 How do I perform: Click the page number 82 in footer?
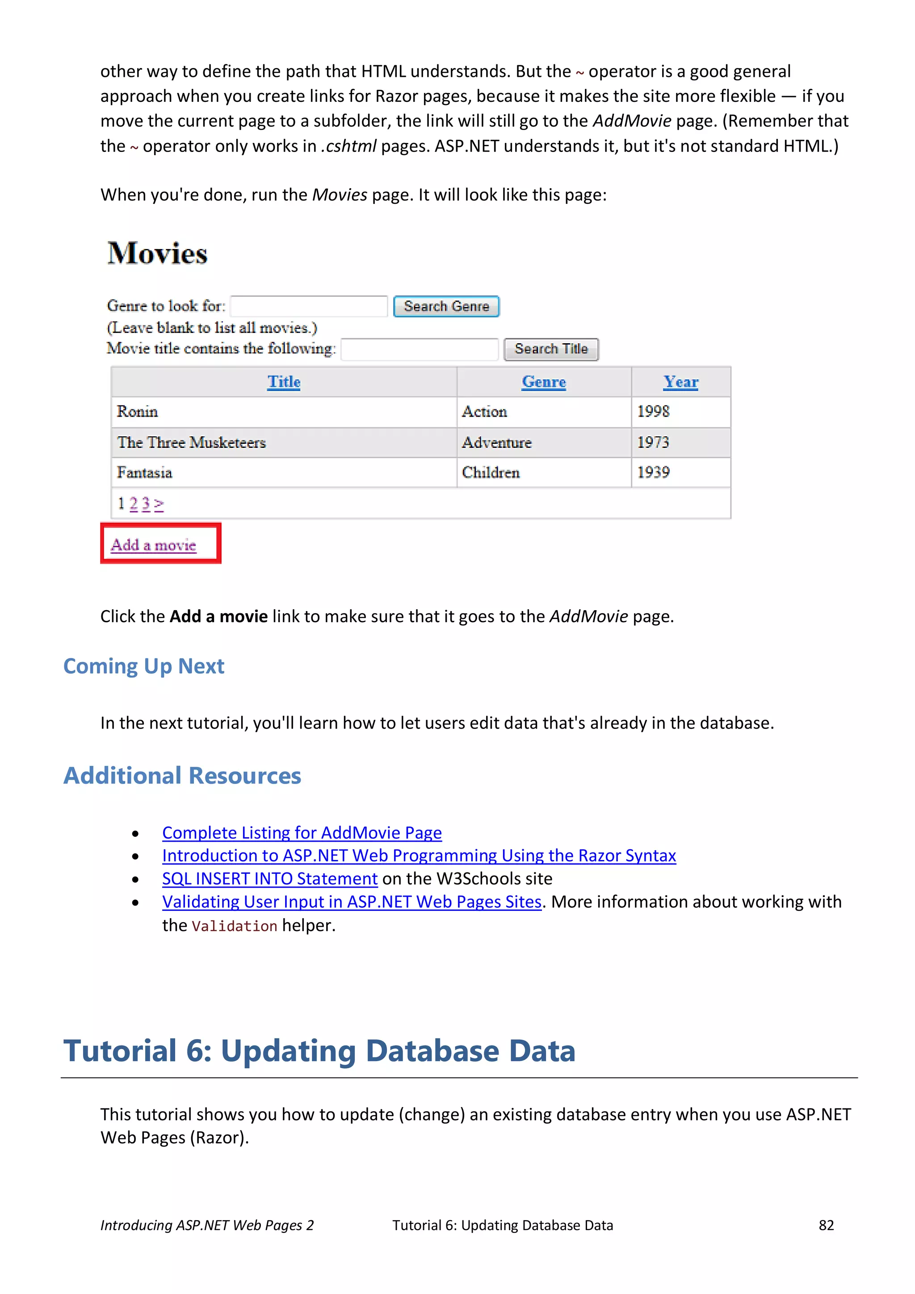pyautogui.click(x=827, y=1225)
